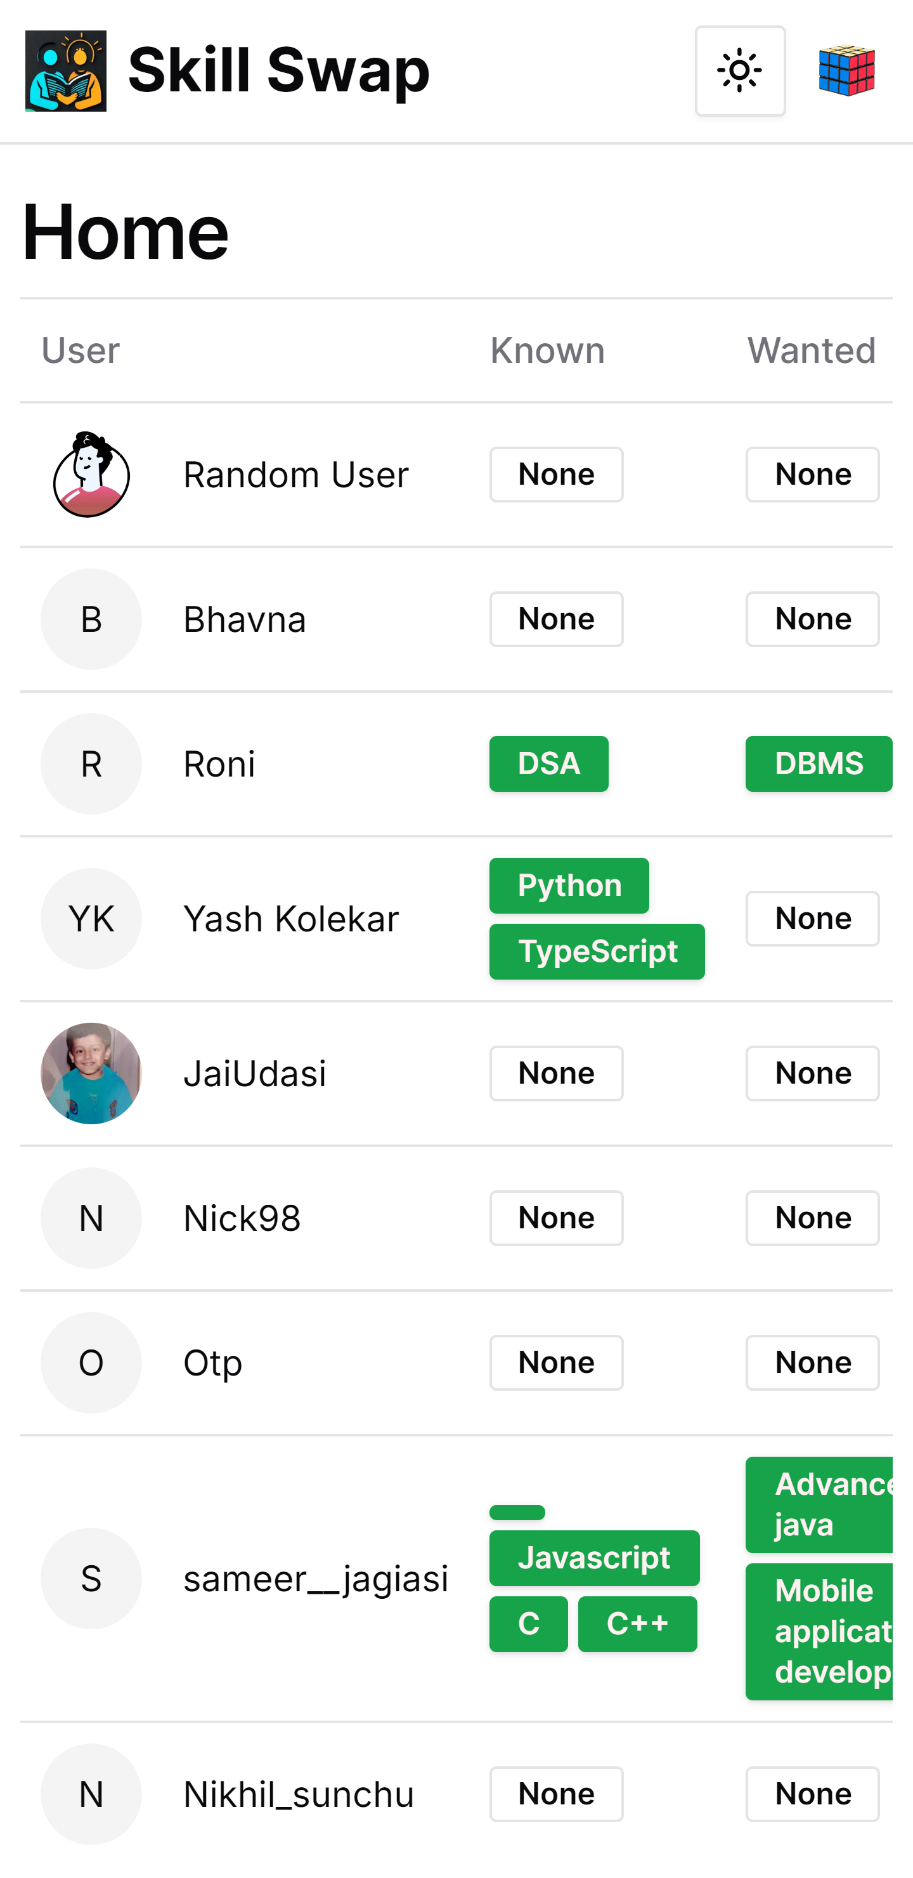Select Roni's DSA known skill badge
913x1878 pixels.
click(x=548, y=763)
